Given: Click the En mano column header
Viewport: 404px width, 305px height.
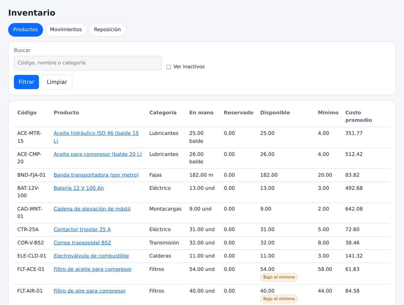Looking at the screenshot, I should [x=201, y=113].
